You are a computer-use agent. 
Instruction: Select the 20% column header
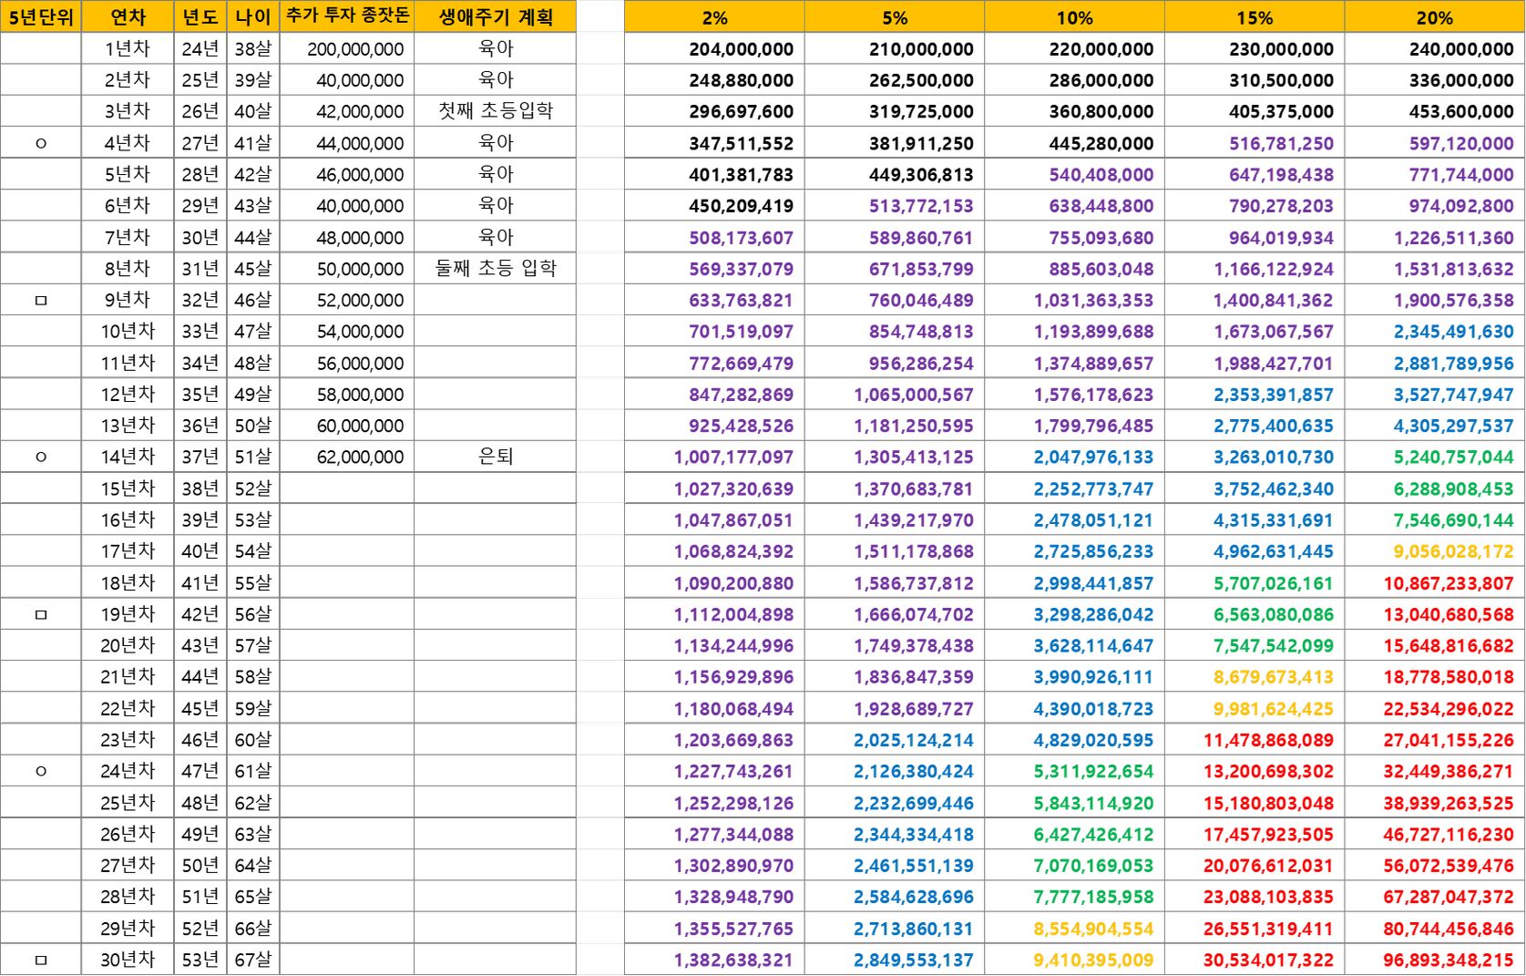pos(1435,17)
